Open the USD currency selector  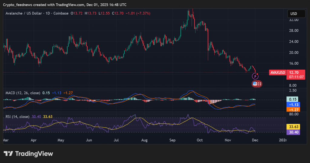click(296, 14)
